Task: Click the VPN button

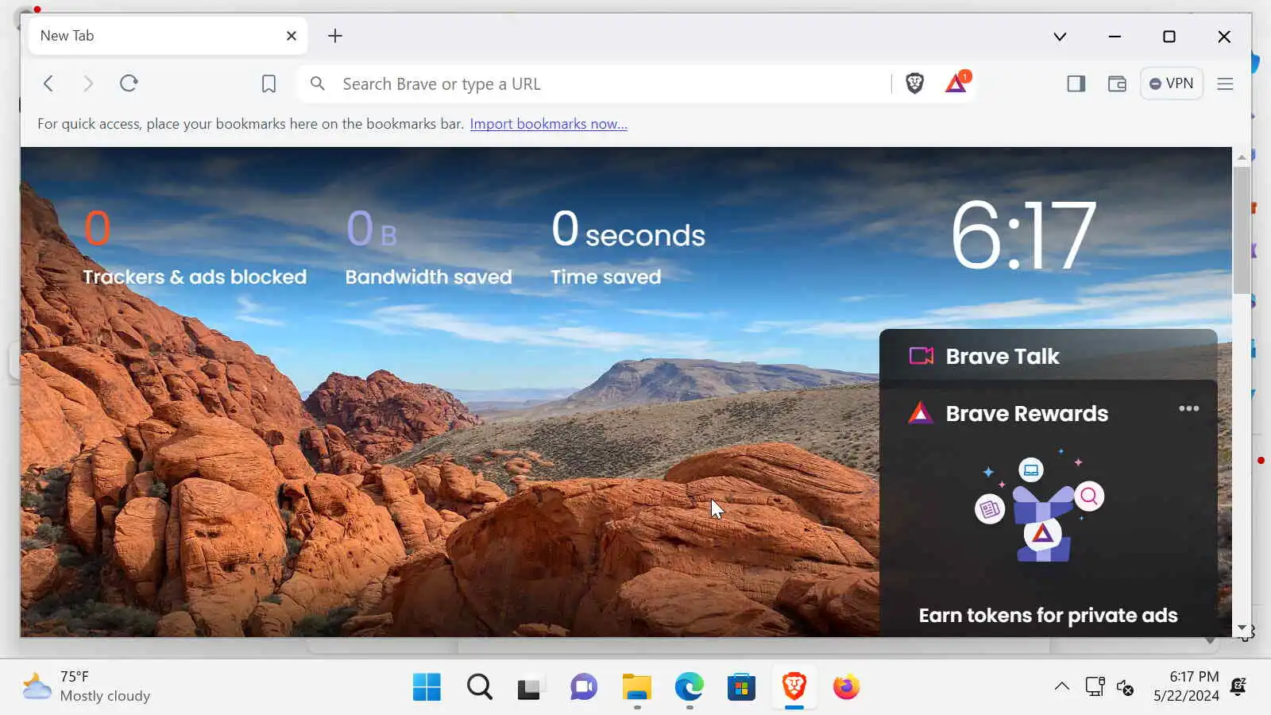Action: click(x=1172, y=83)
